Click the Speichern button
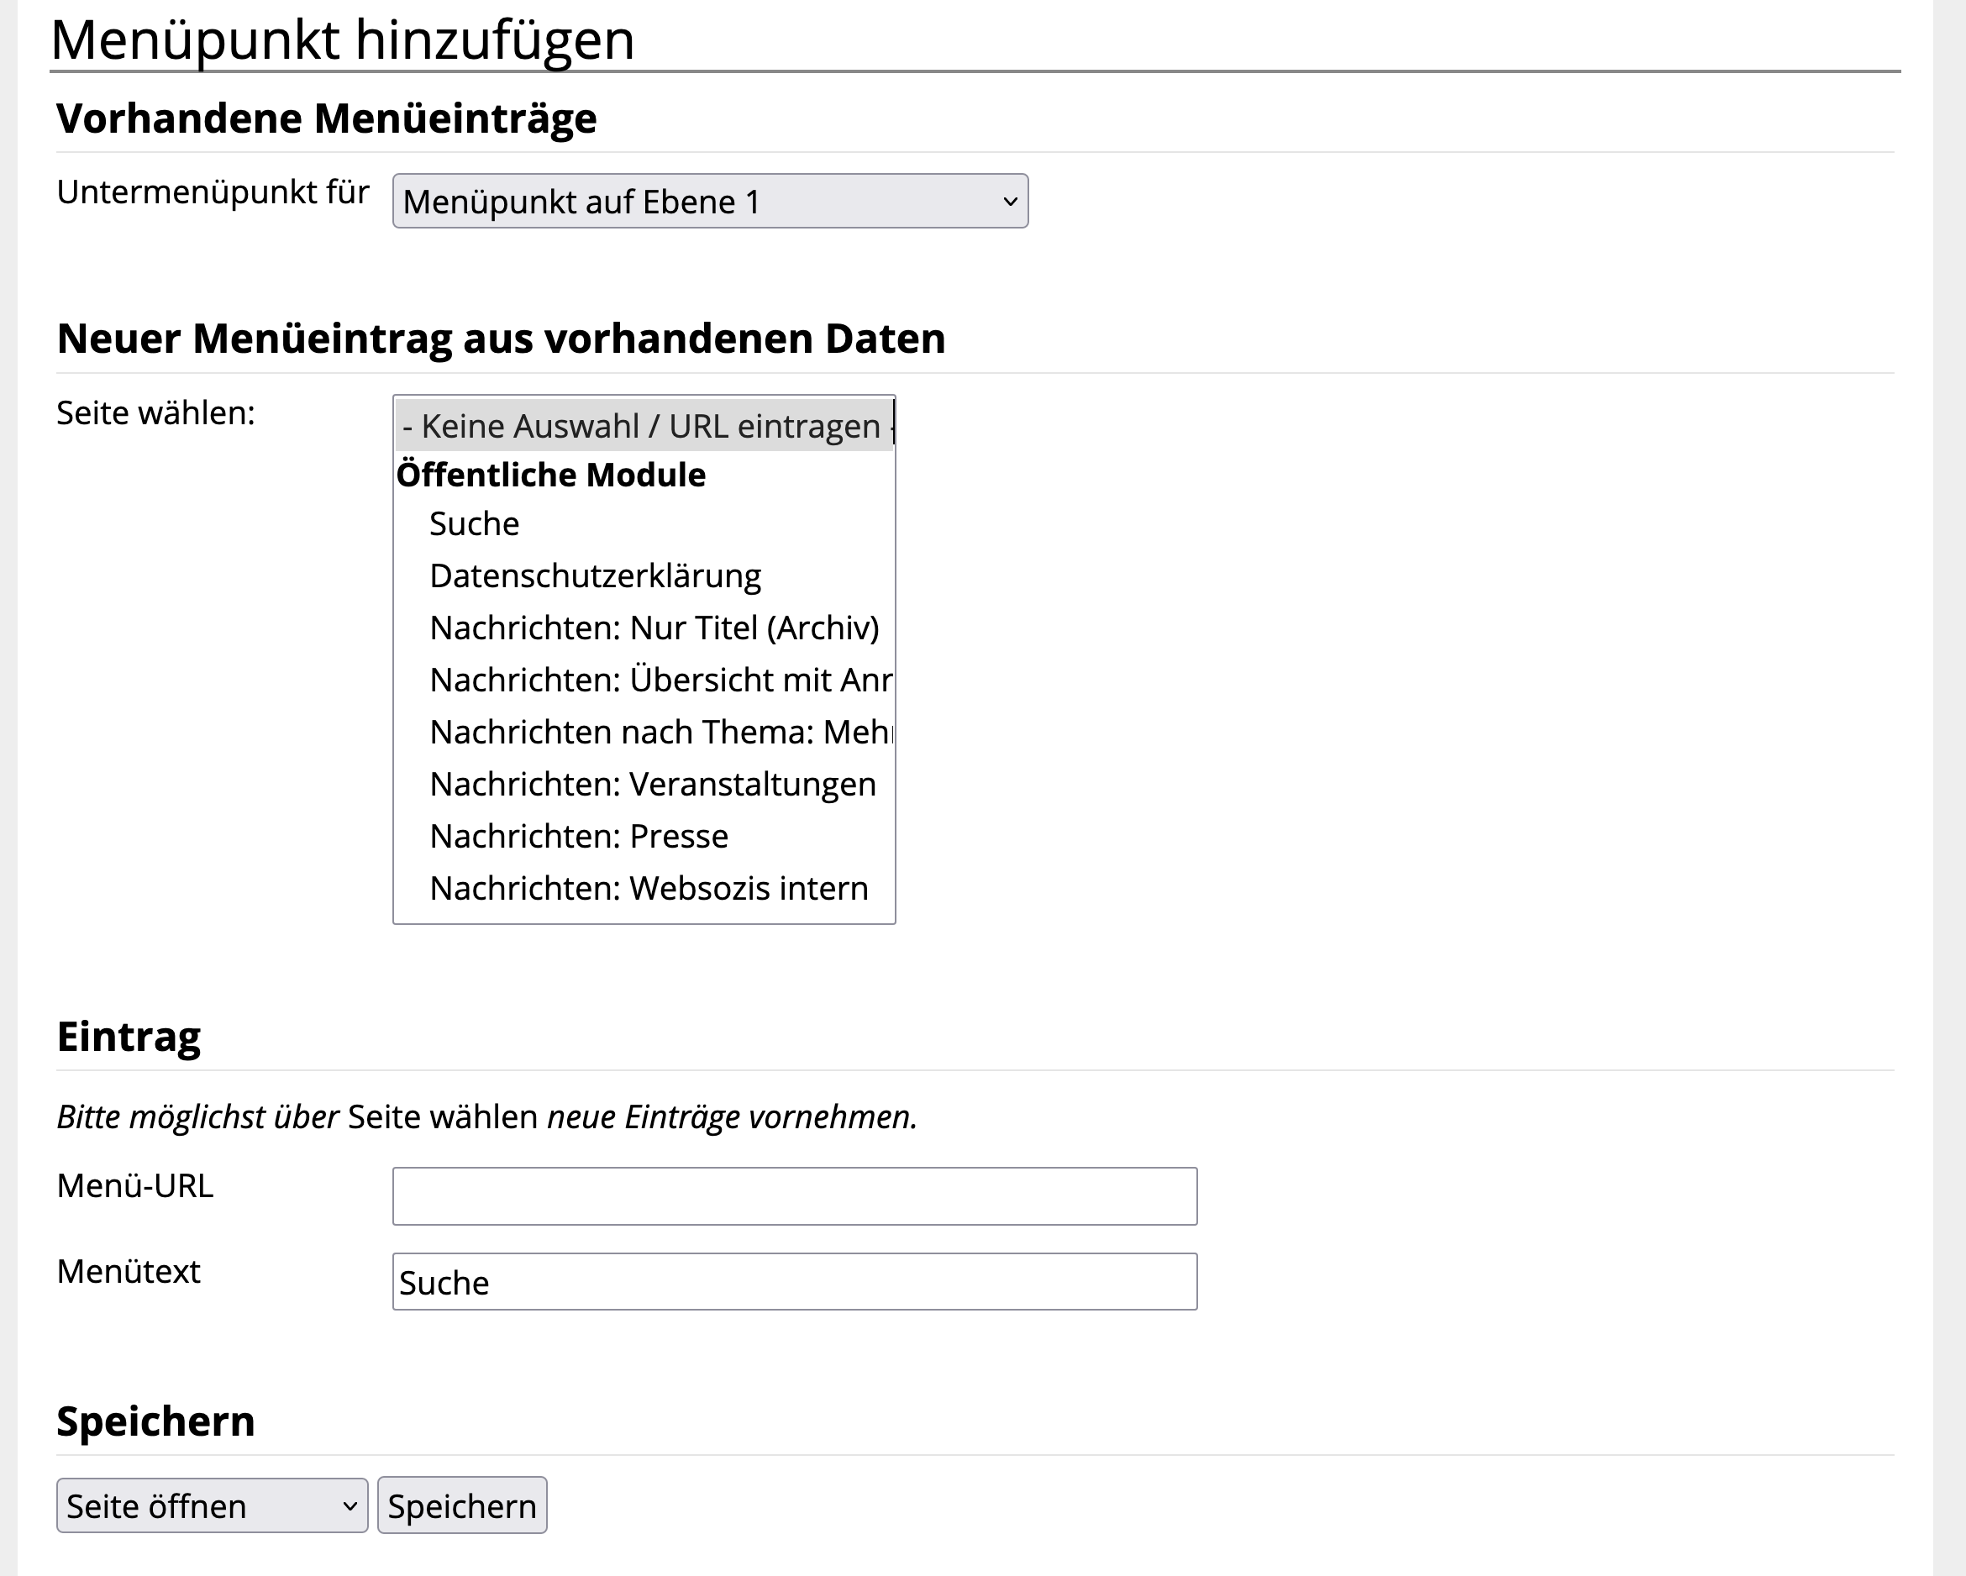Screen dimensions: 1966x1576 click(461, 1505)
